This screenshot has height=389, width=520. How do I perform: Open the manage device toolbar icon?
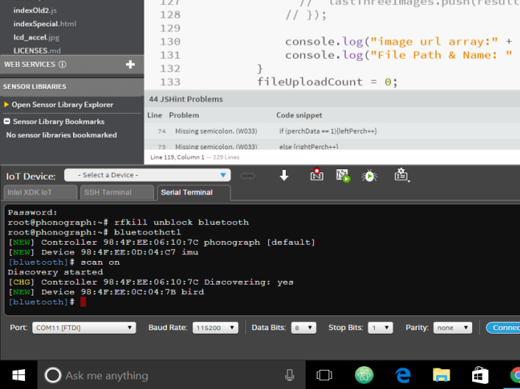401,175
